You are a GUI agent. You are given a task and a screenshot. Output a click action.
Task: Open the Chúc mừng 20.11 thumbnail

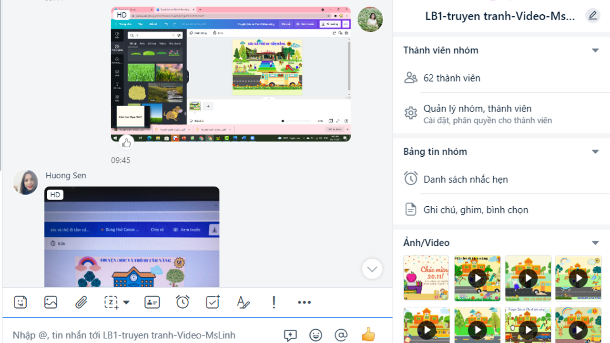(x=426, y=278)
